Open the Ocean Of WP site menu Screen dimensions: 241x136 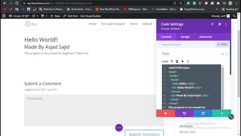(19, 16)
